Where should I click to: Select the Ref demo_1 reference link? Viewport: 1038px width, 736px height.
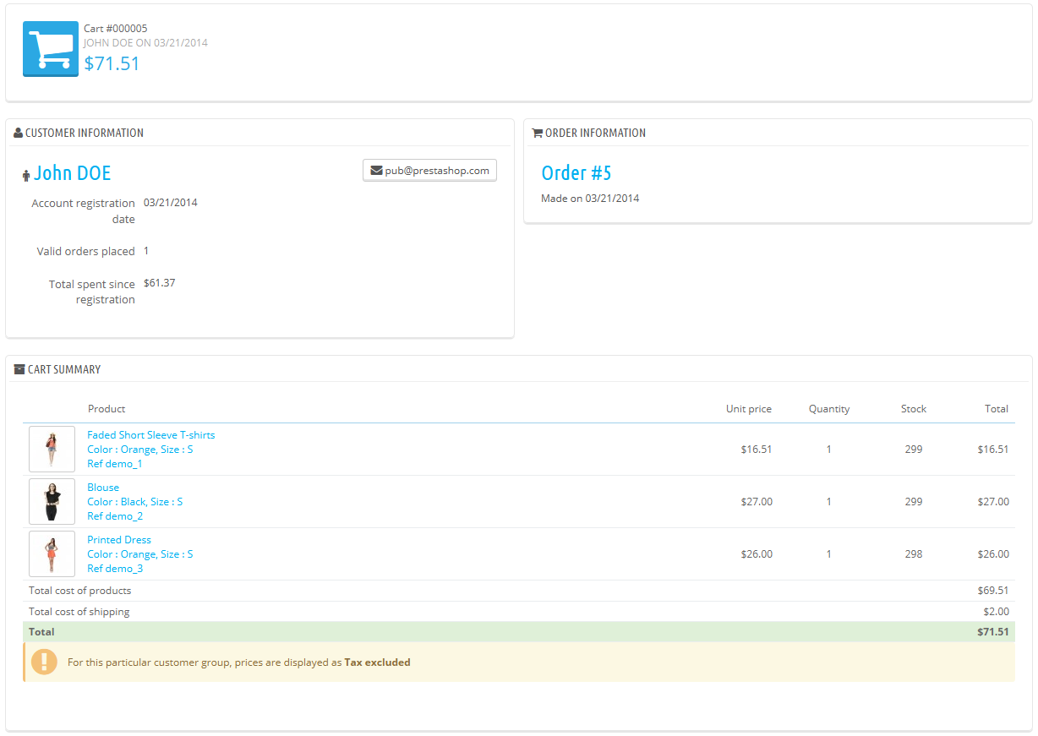coord(115,464)
